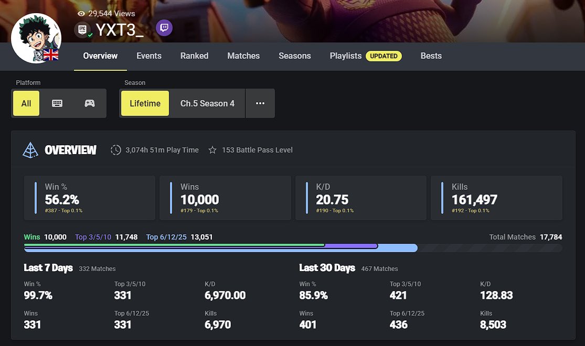Click the green Wins progress bar
Viewport: 585px width, 346px height.
pos(174,245)
